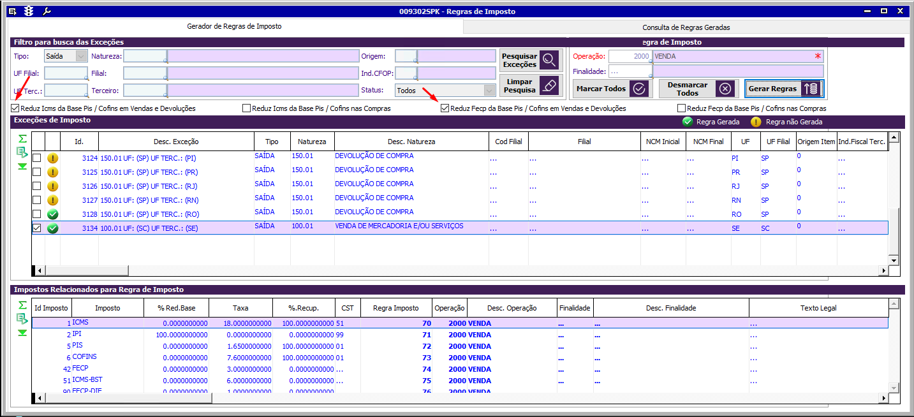This screenshot has width=914, height=417.
Task: Click the green down-arrow icon beside Impostos grid
Action: (x=22, y=332)
